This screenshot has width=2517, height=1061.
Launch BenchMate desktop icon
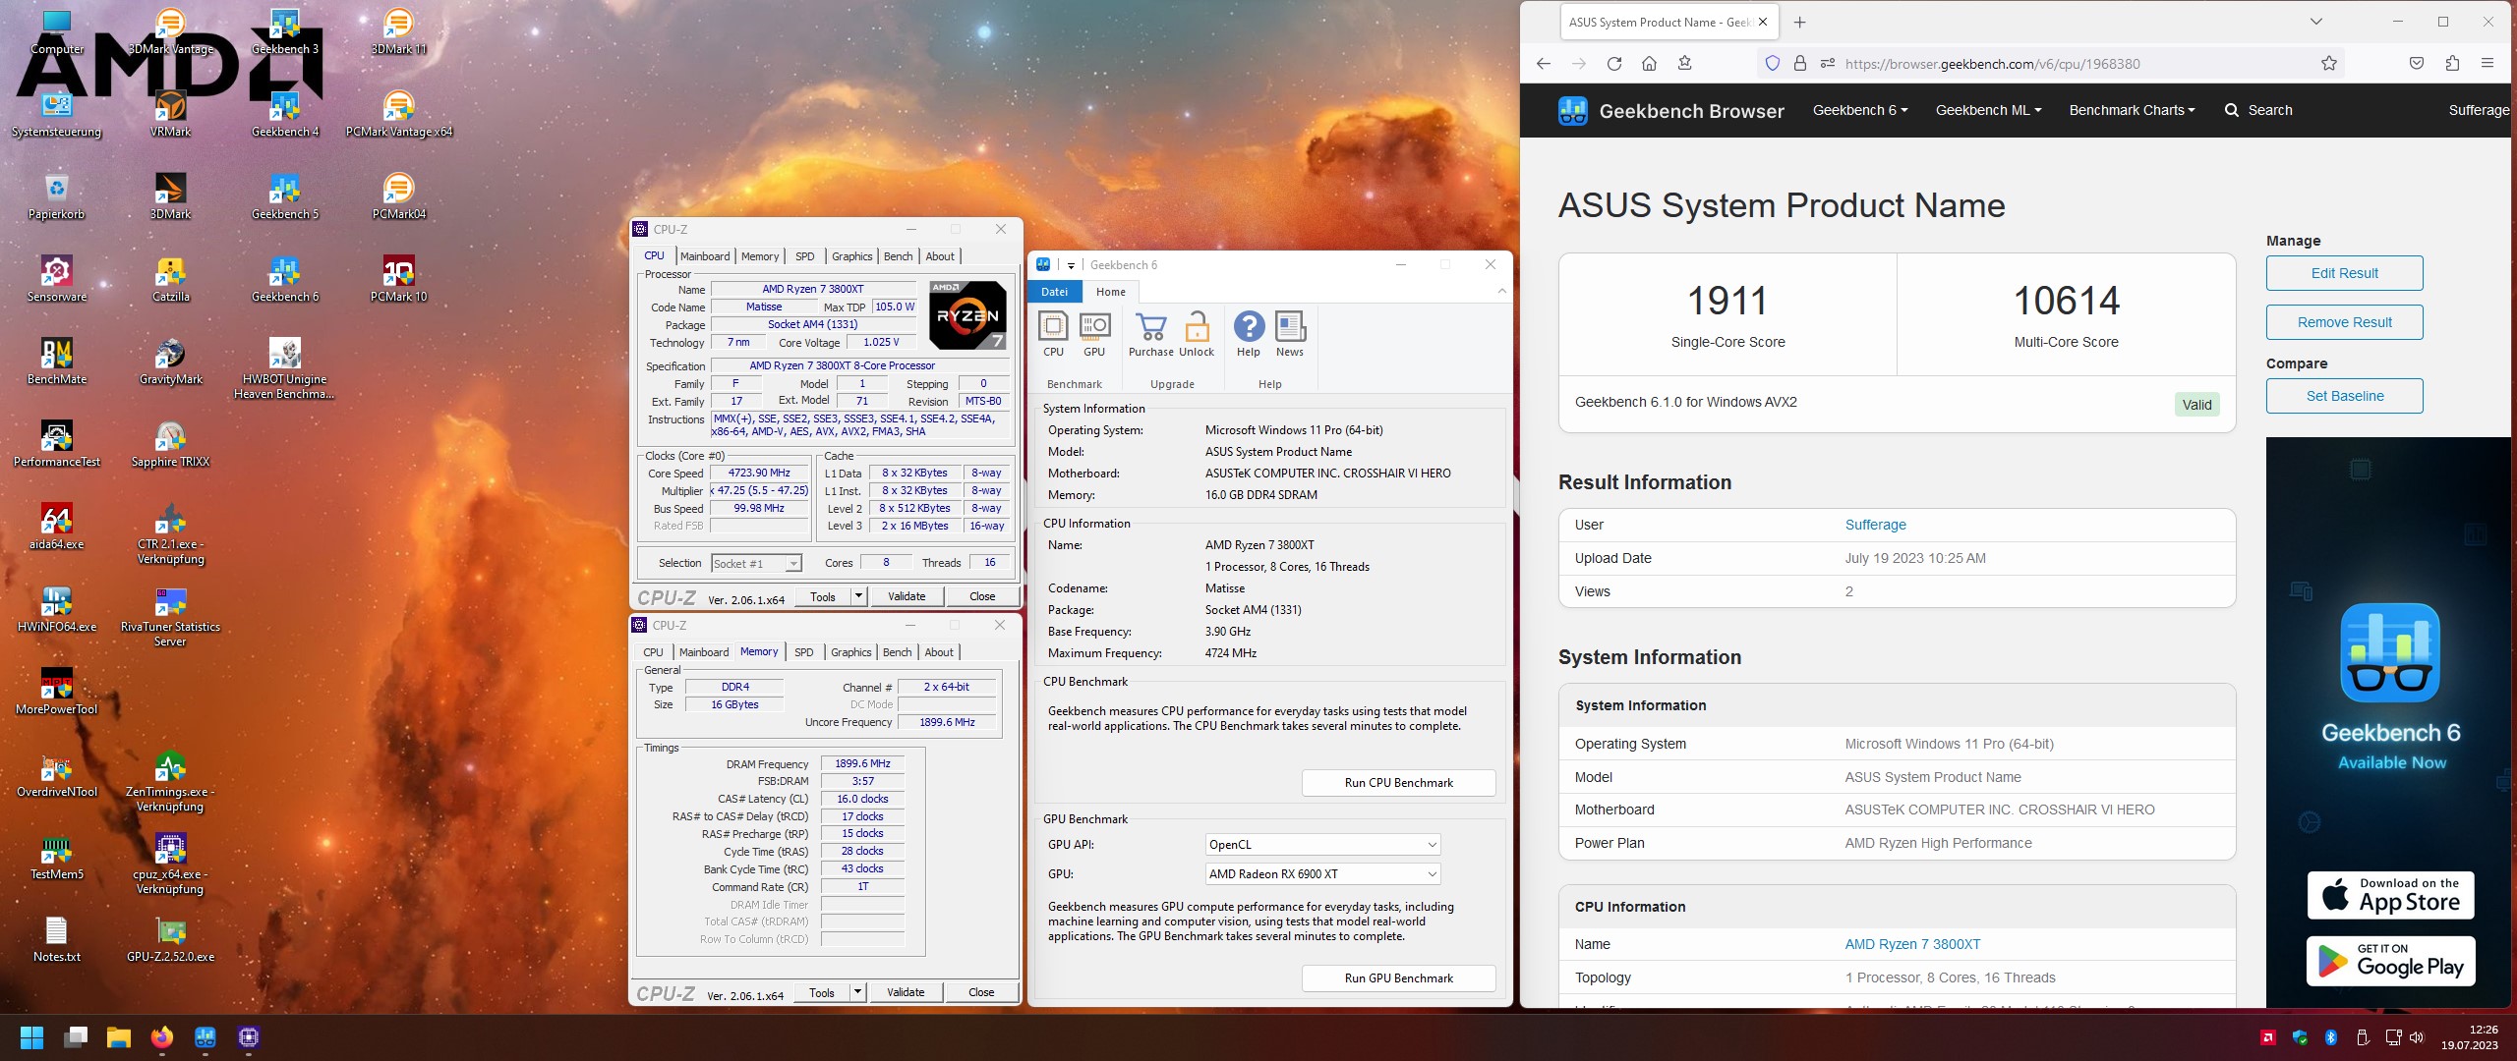[x=56, y=361]
